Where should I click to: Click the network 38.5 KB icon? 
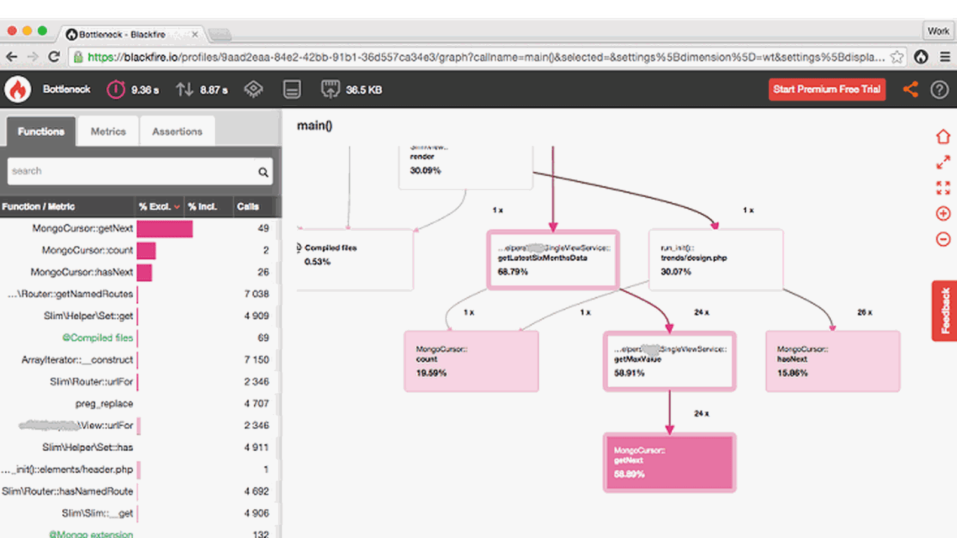tap(330, 90)
